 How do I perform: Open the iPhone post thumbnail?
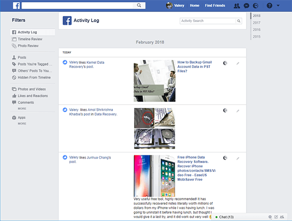tap(155, 176)
